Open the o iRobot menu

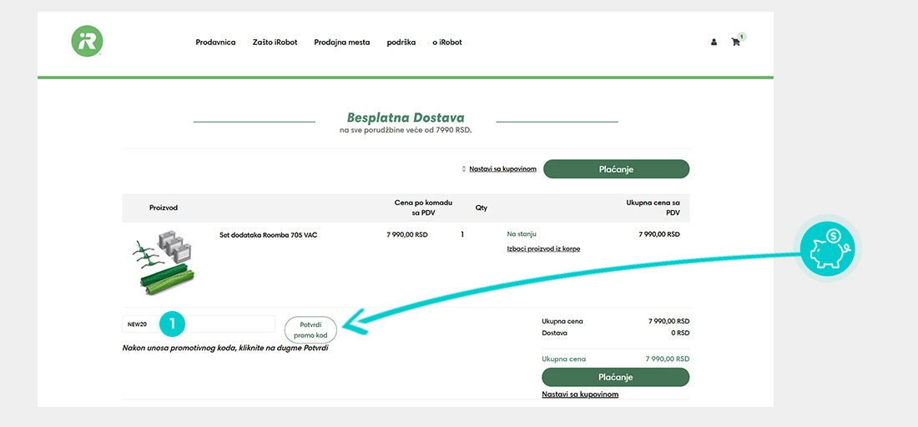pyautogui.click(x=447, y=42)
